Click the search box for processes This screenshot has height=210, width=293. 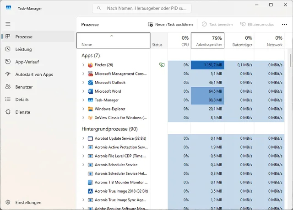[x=142, y=8]
